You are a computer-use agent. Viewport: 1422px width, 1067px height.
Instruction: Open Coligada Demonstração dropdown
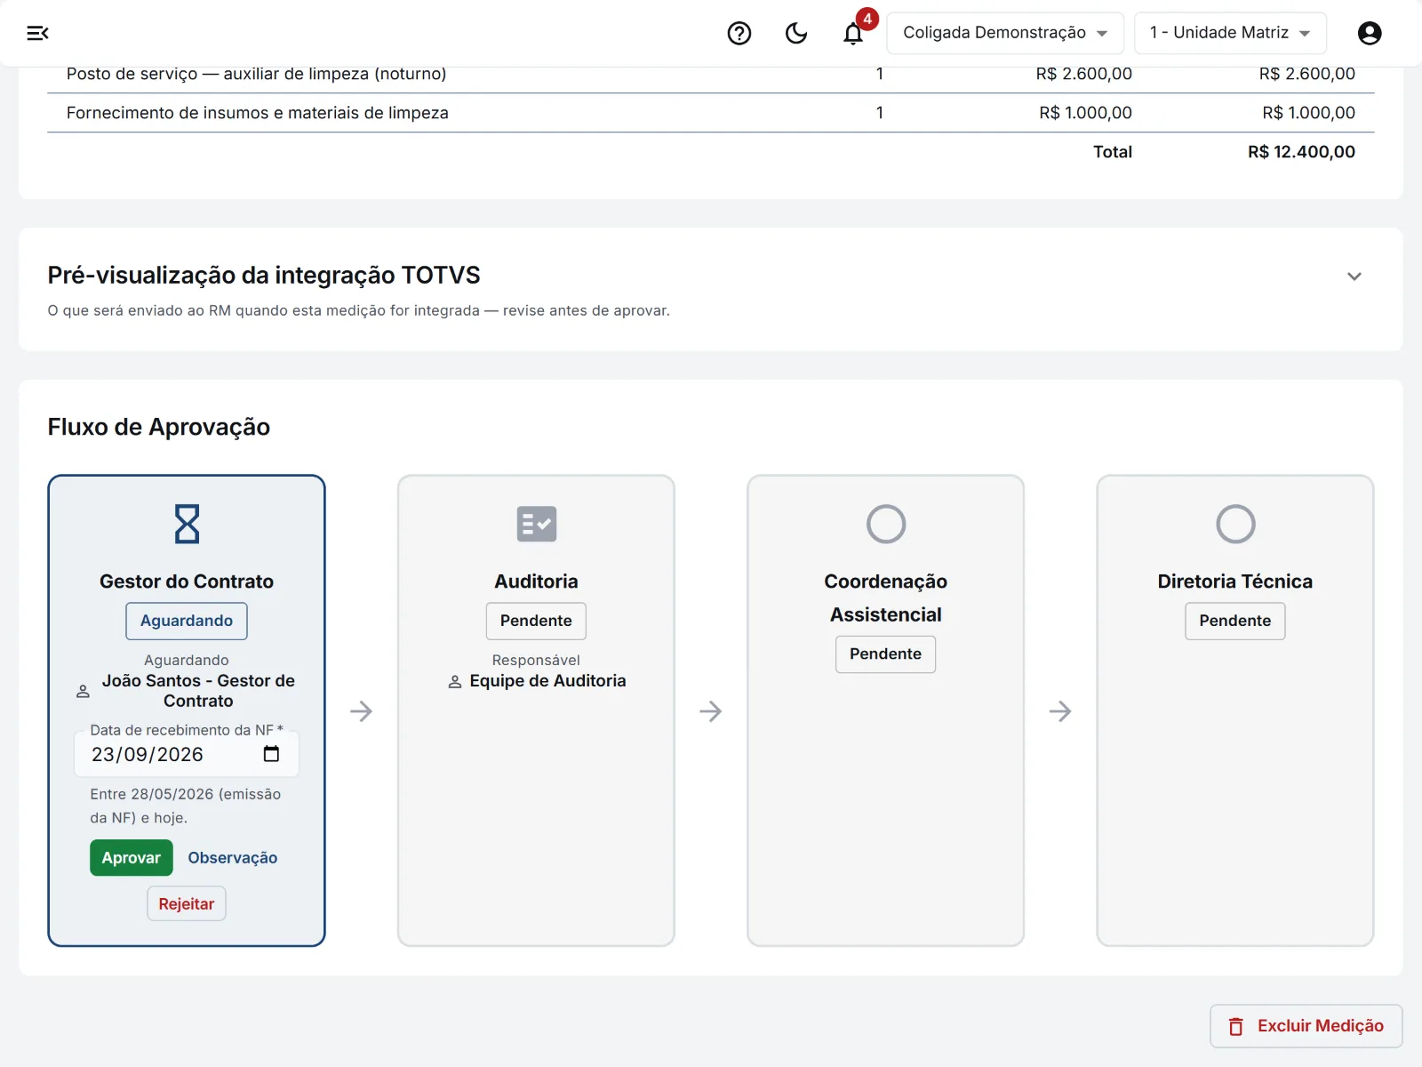(x=1005, y=33)
